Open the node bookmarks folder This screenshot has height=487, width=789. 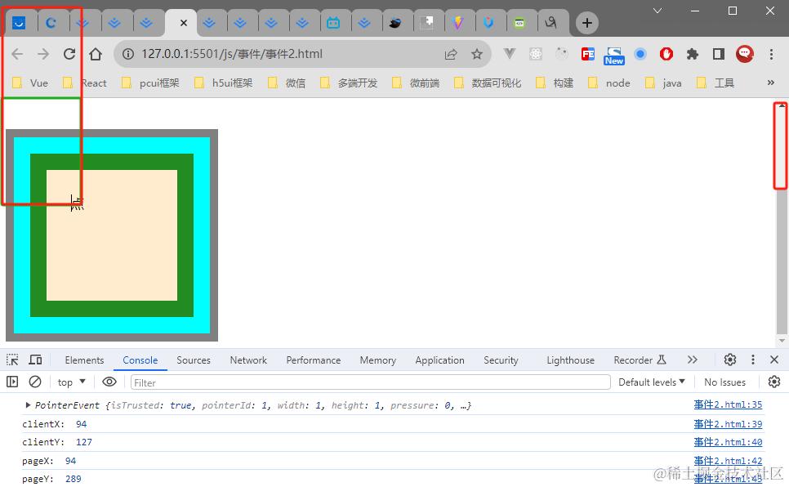609,83
